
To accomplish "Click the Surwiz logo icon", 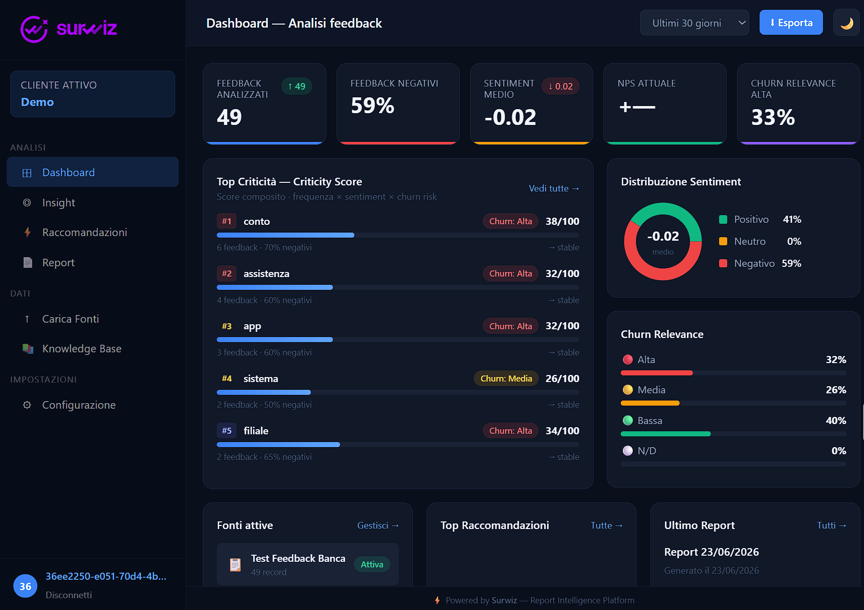I will (x=34, y=29).
